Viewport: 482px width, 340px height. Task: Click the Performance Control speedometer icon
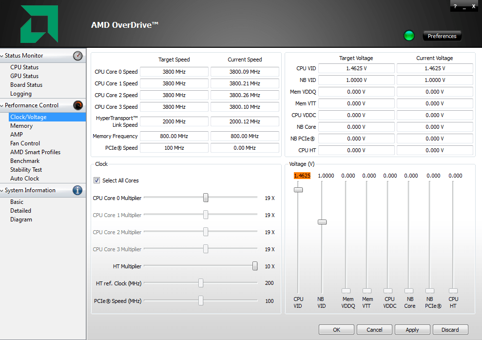(78, 105)
